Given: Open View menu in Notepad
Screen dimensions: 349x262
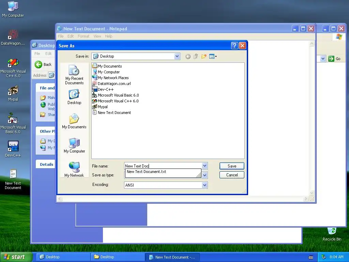Looking at the screenshot, I should point(97,36).
